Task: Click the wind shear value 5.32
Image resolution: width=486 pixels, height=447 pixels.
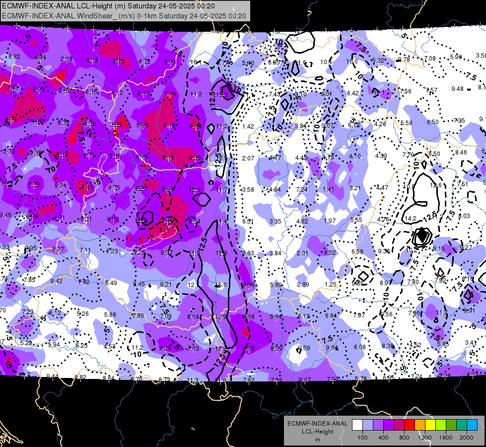Action: coord(378,61)
